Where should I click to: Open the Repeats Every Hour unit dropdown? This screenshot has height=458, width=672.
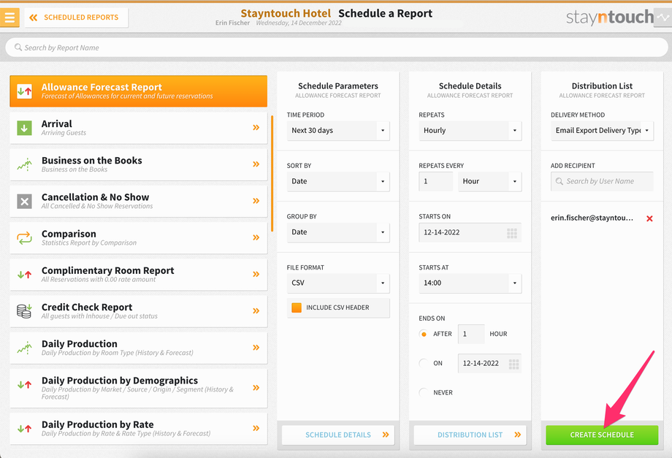click(x=490, y=181)
